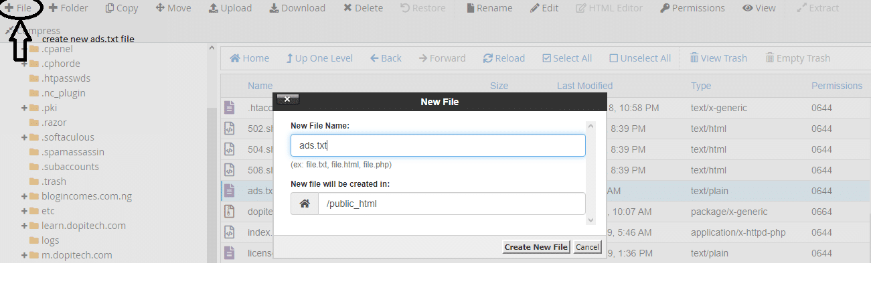Select the 502.shtml file icon

tap(230, 128)
